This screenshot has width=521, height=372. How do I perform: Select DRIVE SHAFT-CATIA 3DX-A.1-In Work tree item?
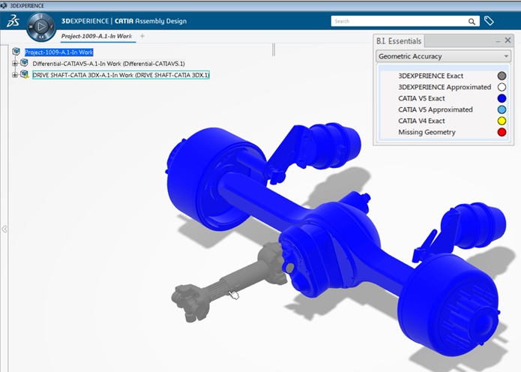[x=121, y=75]
